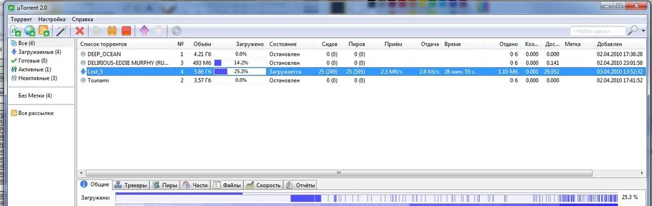Click the Add Torrent toolbar icon
The height and width of the screenshot is (206, 652).
(x=15, y=31)
